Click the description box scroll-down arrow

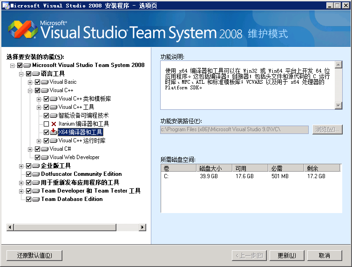coord(338,106)
